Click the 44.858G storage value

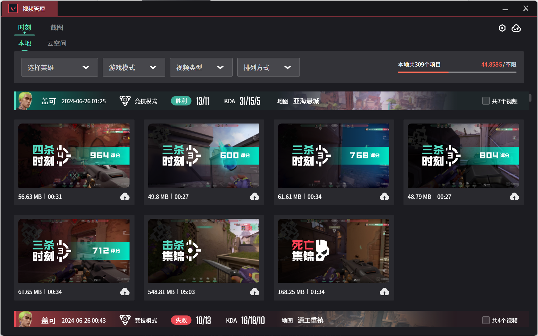492,64
